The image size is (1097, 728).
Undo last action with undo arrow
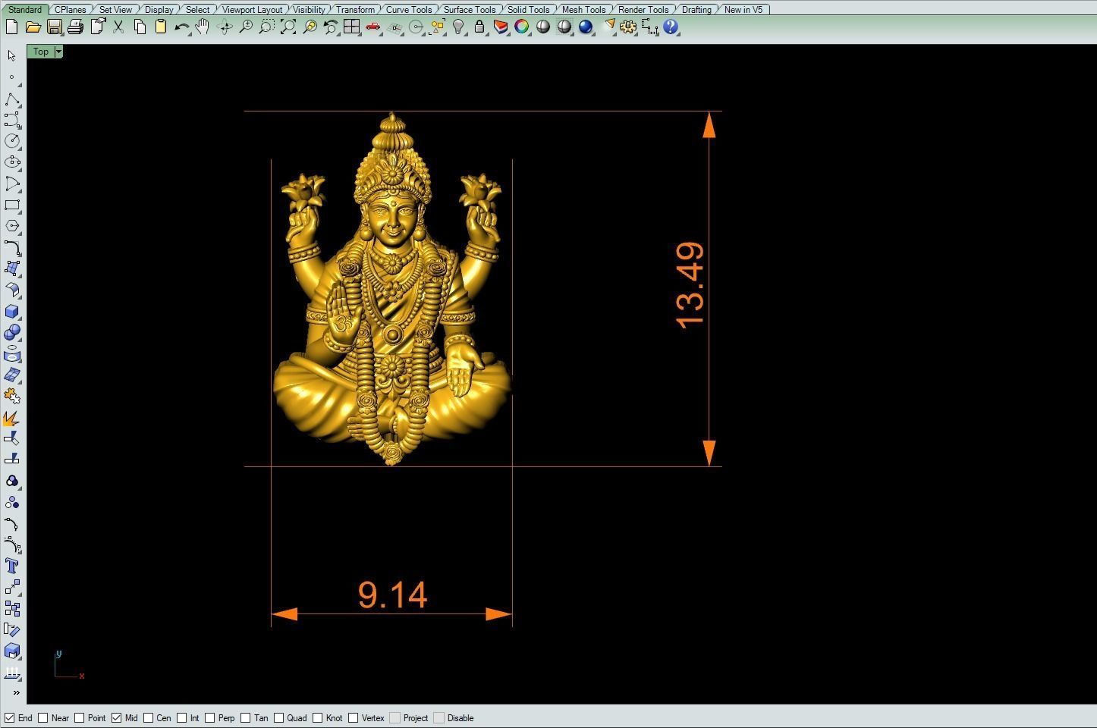tap(181, 27)
